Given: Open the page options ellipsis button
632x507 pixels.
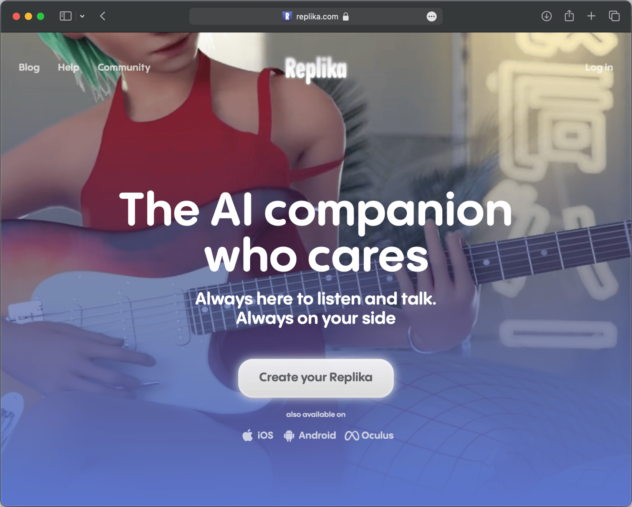Looking at the screenshot, I should click(x=431, y=16).
